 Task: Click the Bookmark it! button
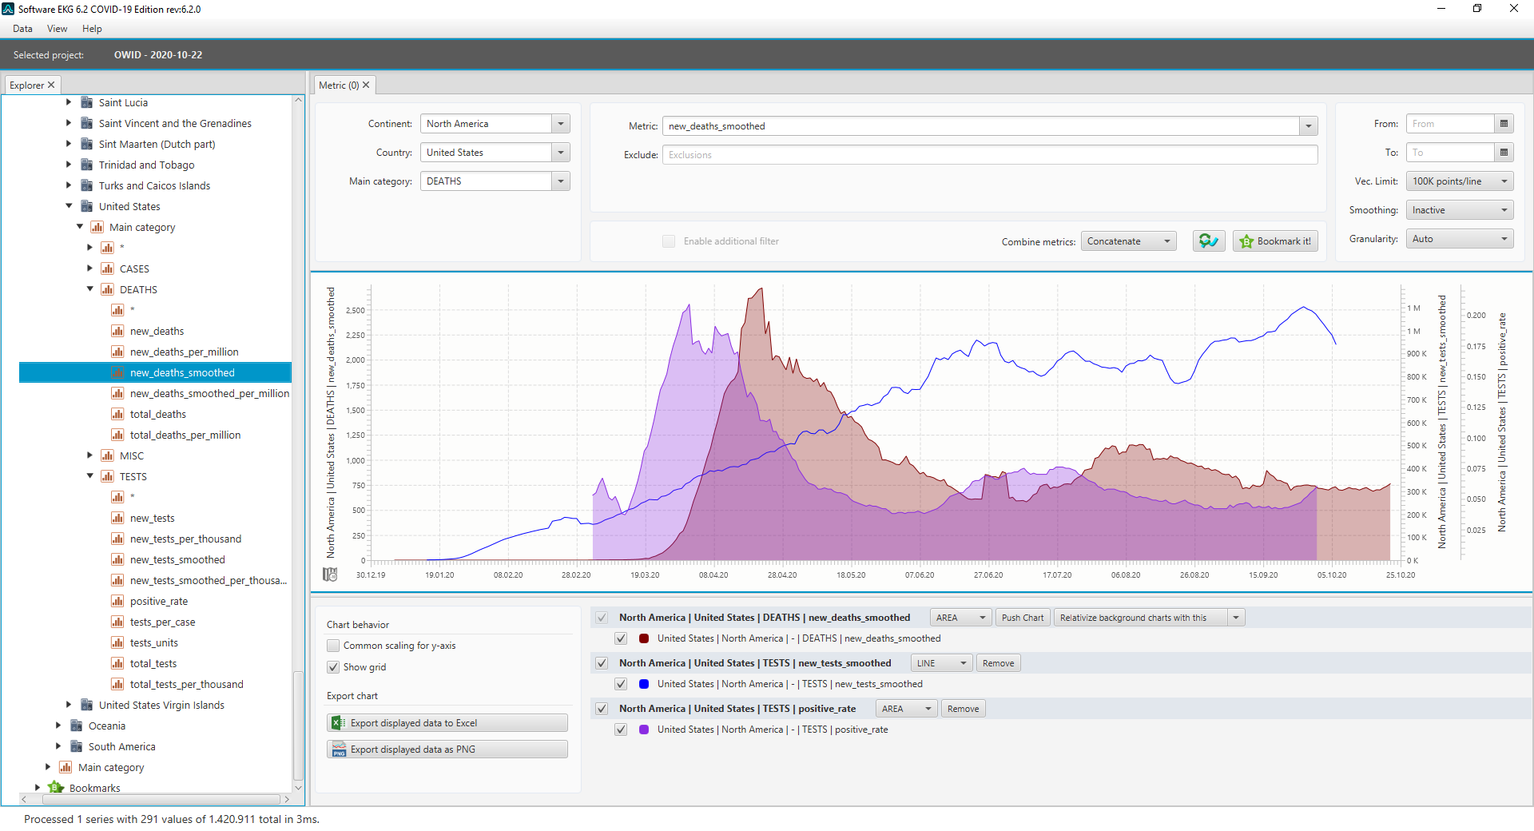click(x=1275, y=241)
